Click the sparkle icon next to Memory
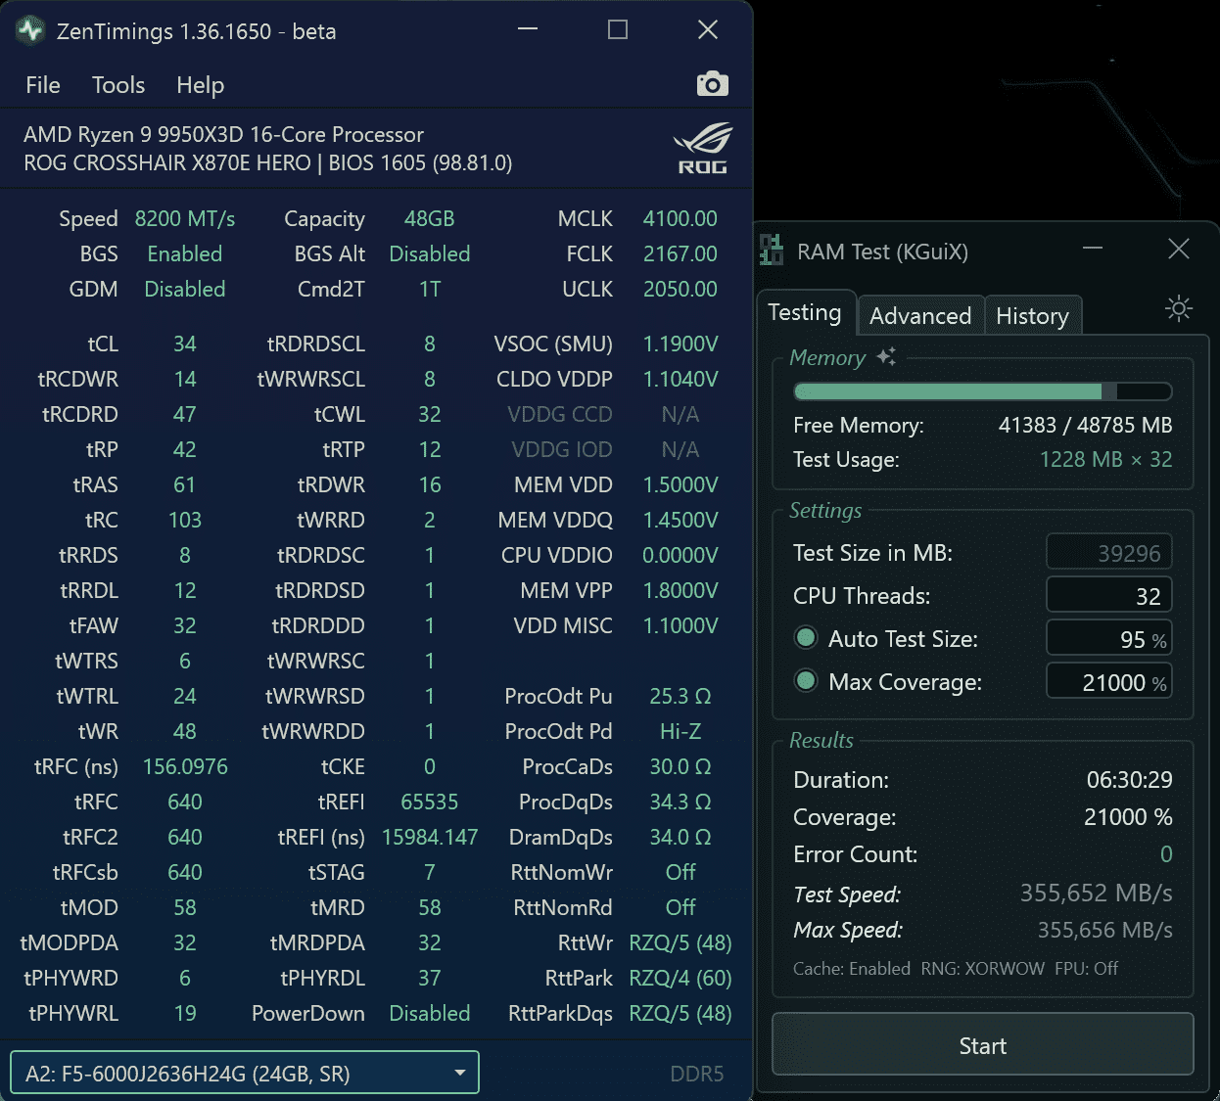 click(886, 356)
